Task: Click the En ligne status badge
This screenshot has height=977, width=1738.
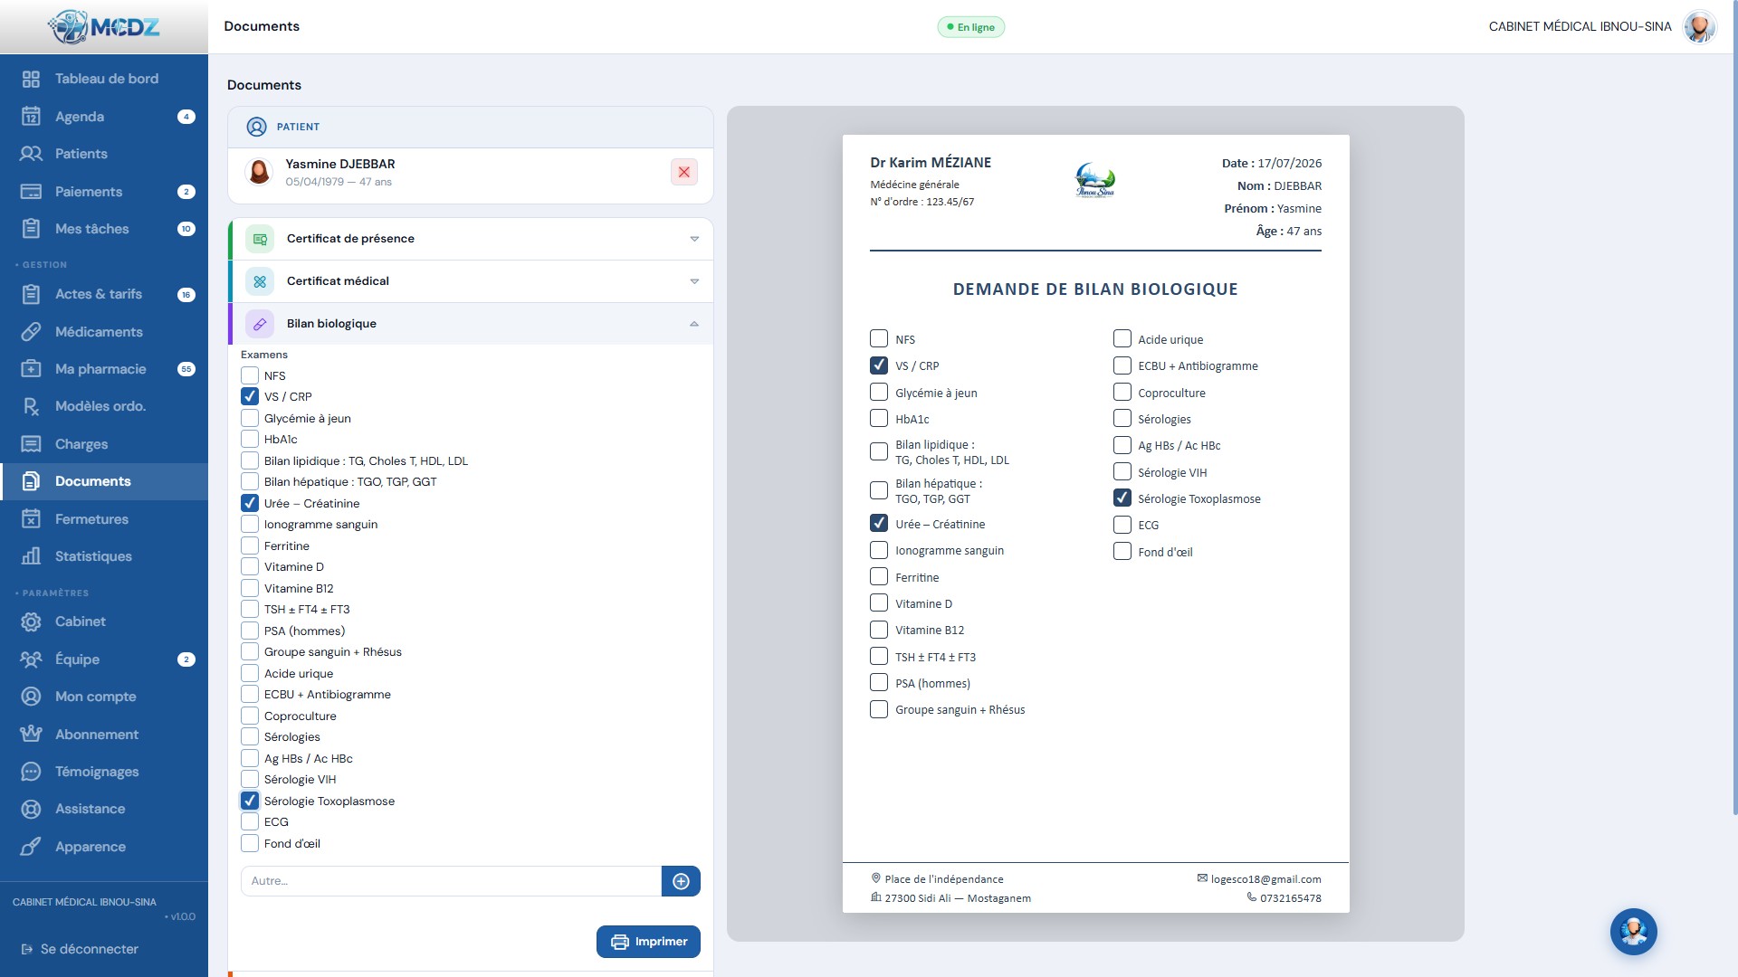Action: click(x=970, y=27)
